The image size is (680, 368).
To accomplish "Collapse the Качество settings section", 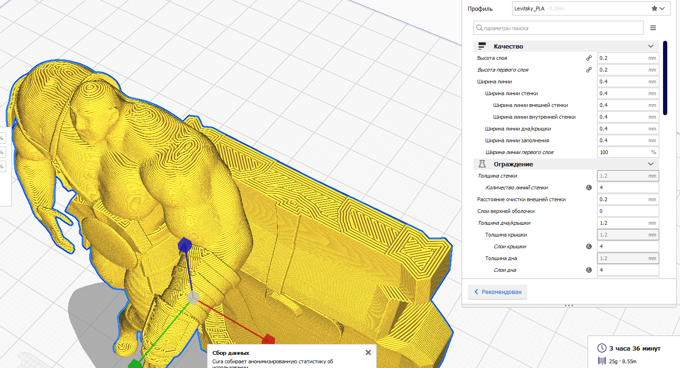I will (651, 46).
